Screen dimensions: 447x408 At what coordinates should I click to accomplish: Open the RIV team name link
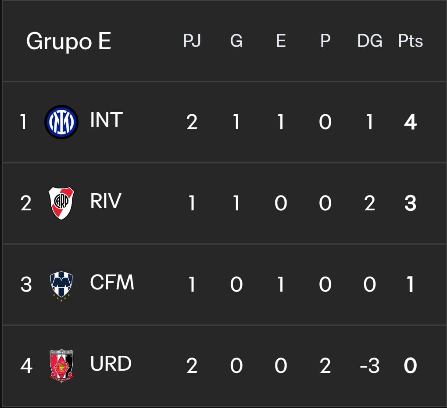(106, 201)
